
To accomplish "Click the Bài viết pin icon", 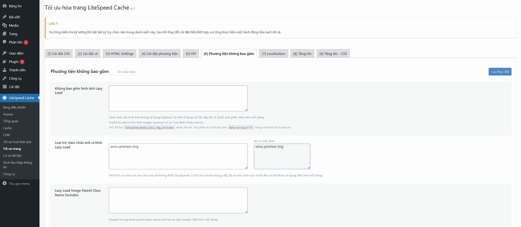I will 4,17.
